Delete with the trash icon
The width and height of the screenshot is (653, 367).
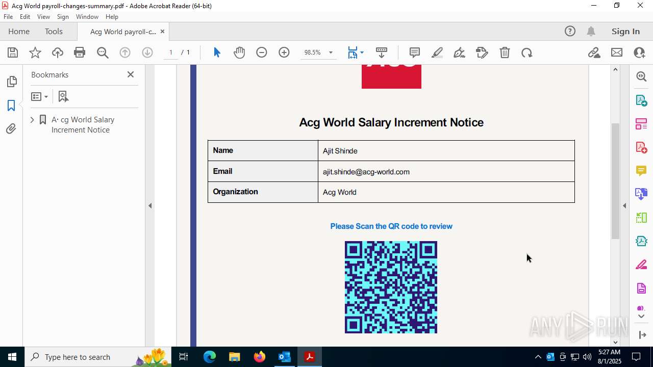point(505,53)
